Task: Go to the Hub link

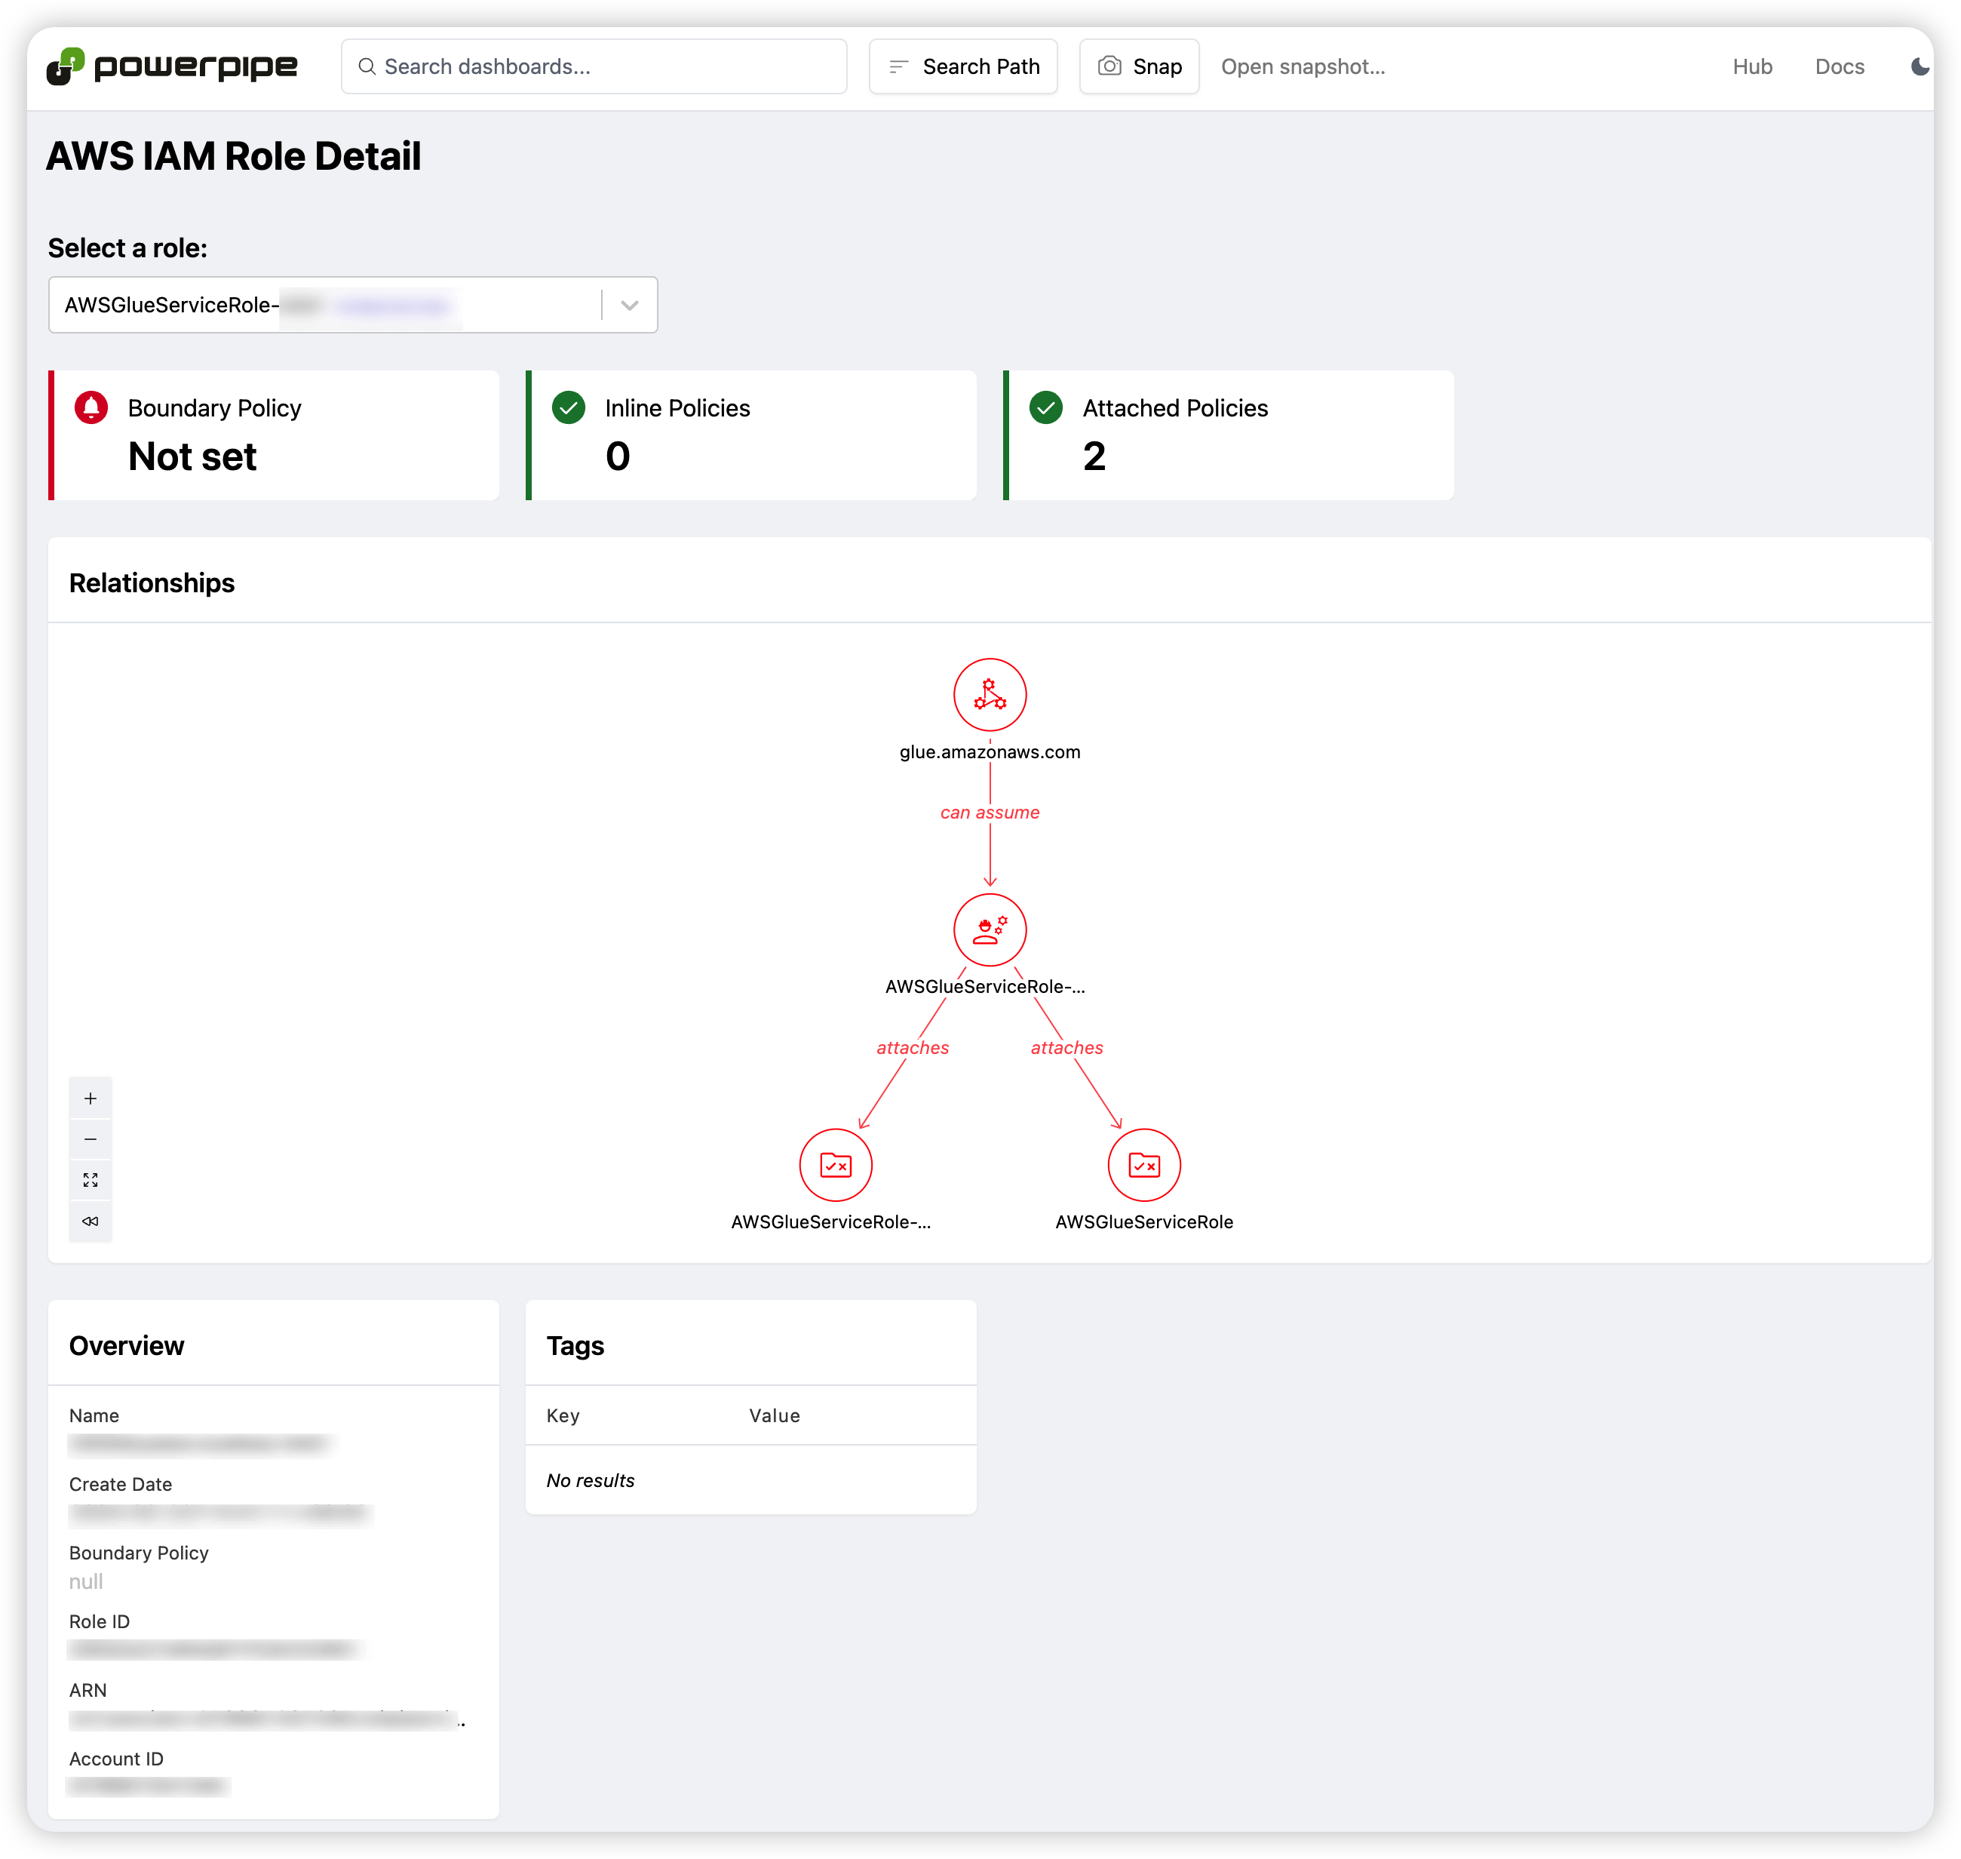Action: click(1752, 66)
